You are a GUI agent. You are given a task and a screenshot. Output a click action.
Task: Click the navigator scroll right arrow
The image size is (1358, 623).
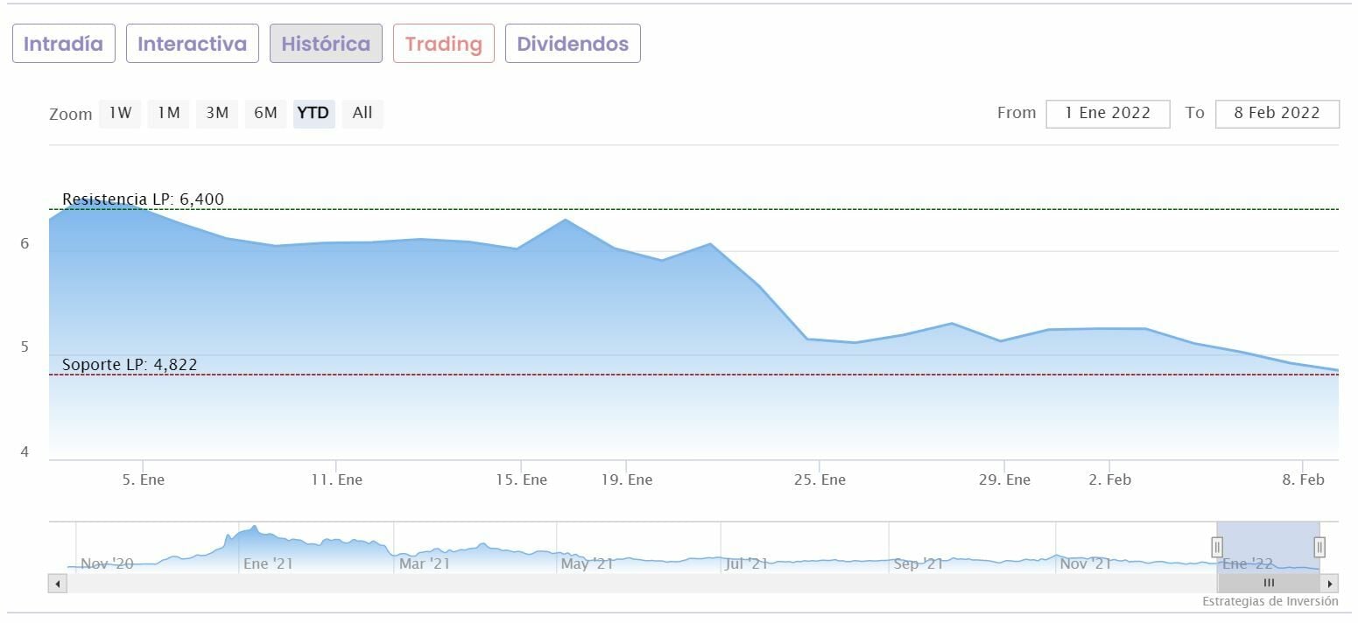pos(1330,583)
